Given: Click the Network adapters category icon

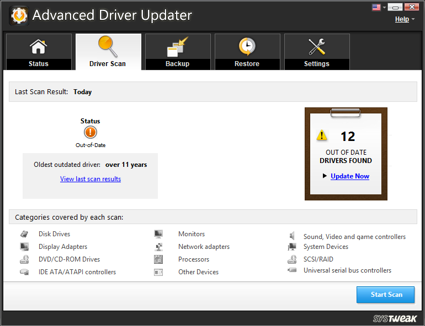Looking at the screenshot, I should click(x=158, y=247).
